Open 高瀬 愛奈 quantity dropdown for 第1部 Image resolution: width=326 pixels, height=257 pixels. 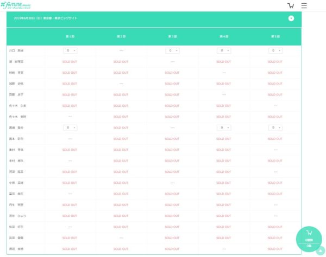click(x=70, y=128)
